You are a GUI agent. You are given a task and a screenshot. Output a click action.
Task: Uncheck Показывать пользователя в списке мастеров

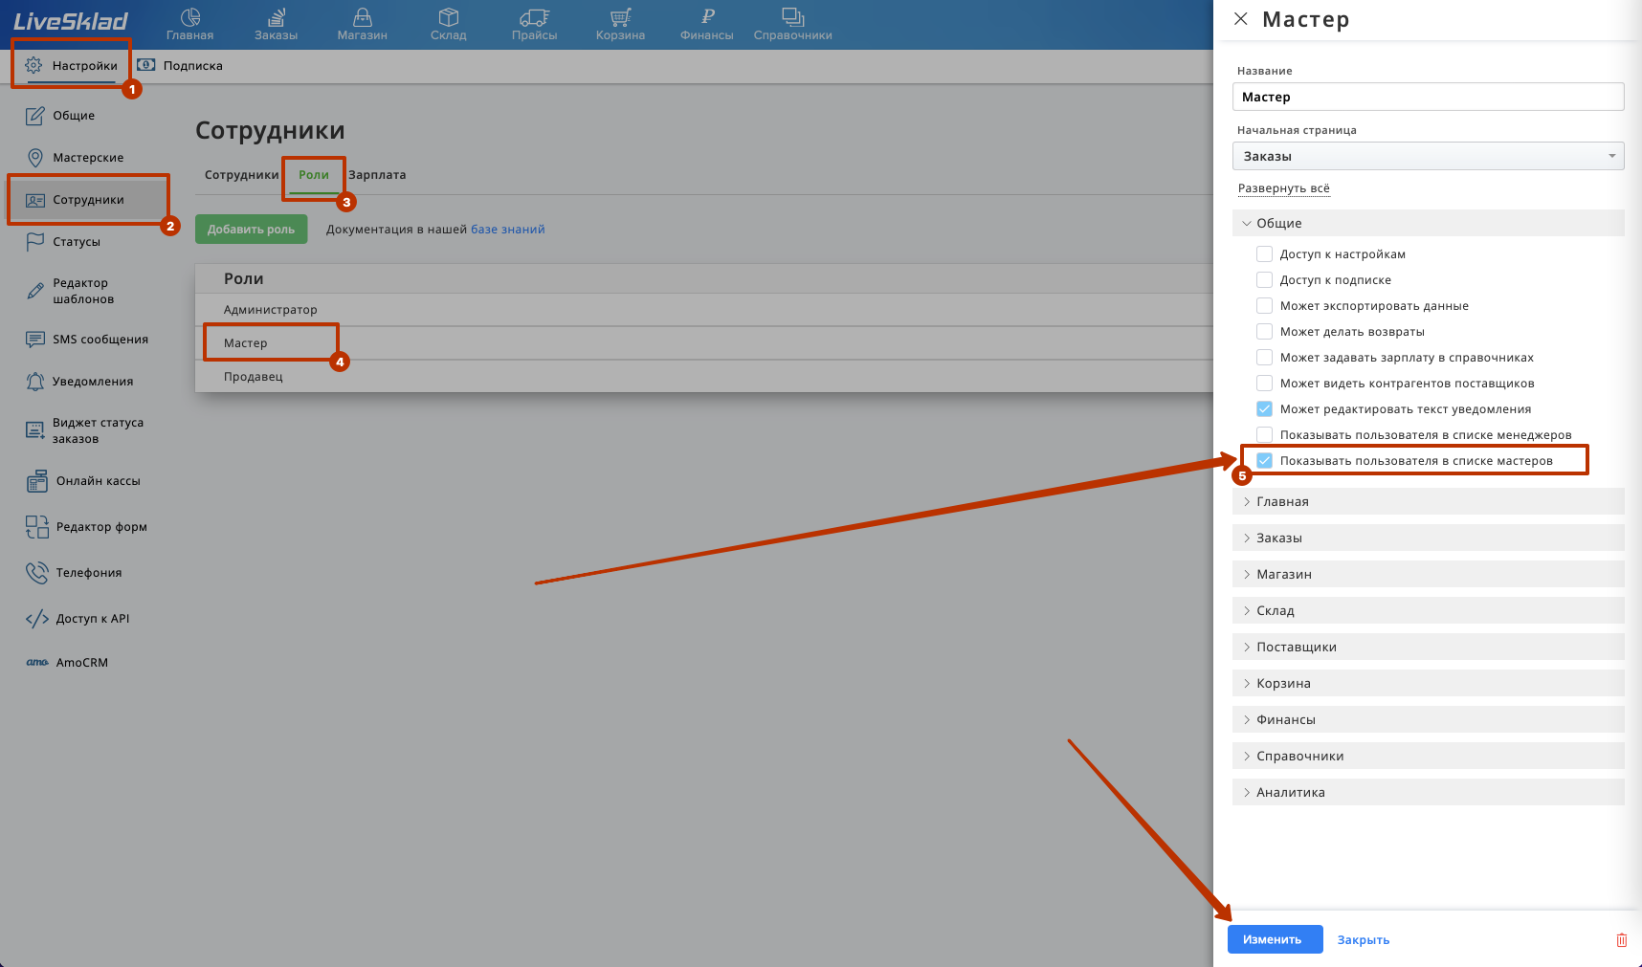click(1264, 461)
